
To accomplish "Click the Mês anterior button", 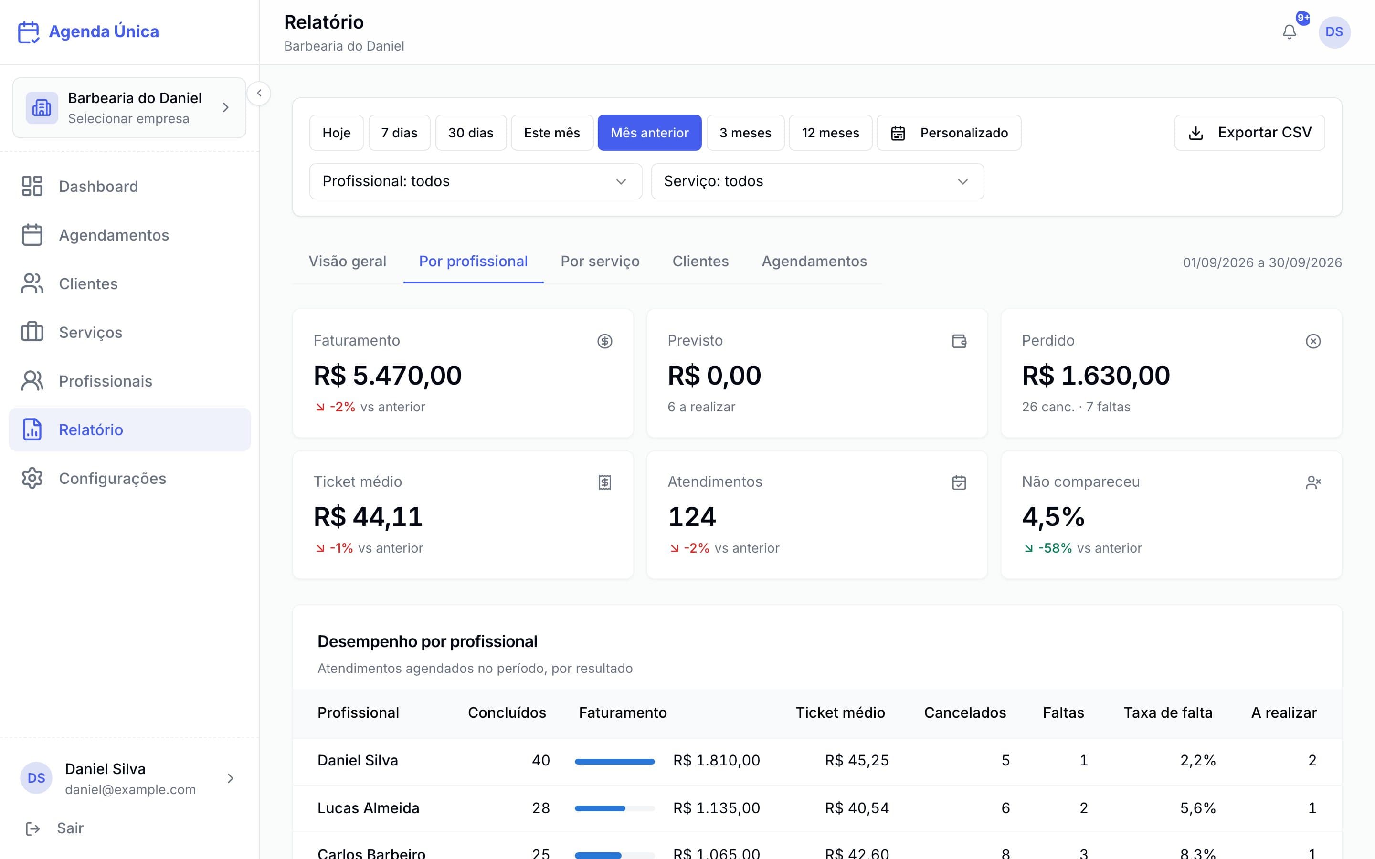I will click(649, 133).
